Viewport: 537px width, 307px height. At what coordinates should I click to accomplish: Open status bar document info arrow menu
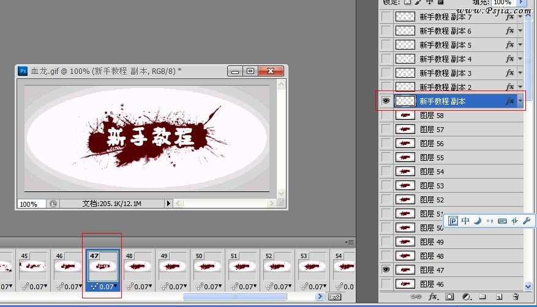click(x=168, y=204)
